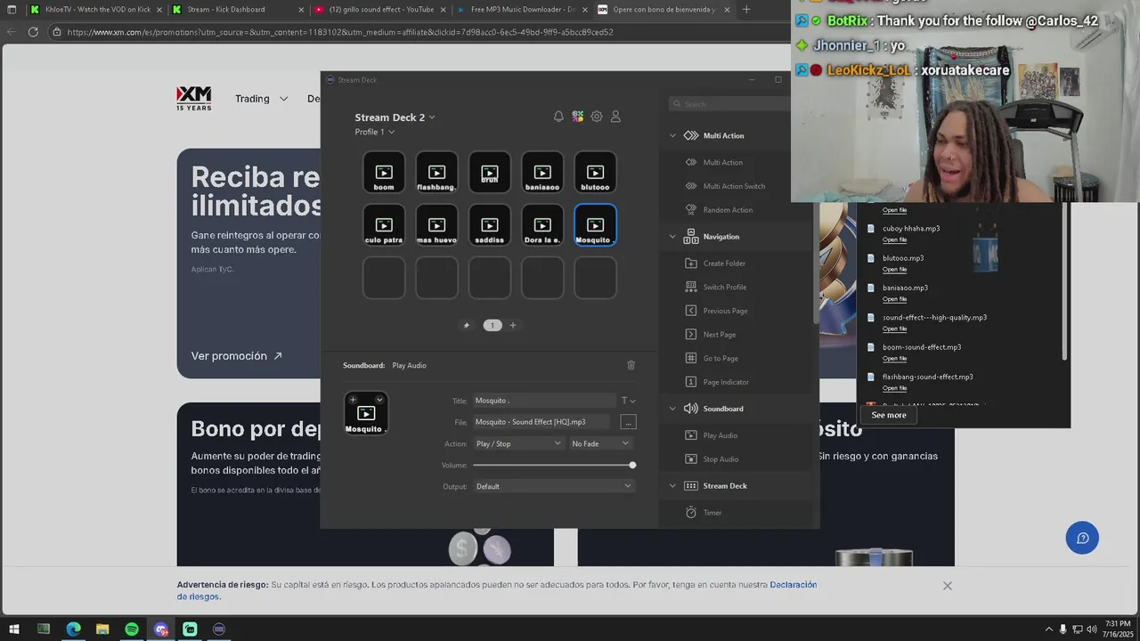Open the Play / Stop action dropdown
This screenshot has width=1140, height=641.
click(x=518, y=443)
